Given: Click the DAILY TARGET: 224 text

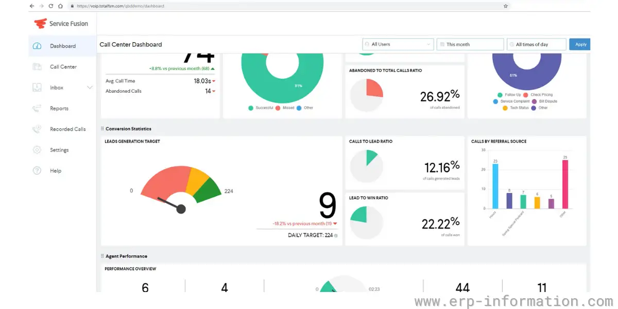Looking at the screenshot, I should point(311,235).
